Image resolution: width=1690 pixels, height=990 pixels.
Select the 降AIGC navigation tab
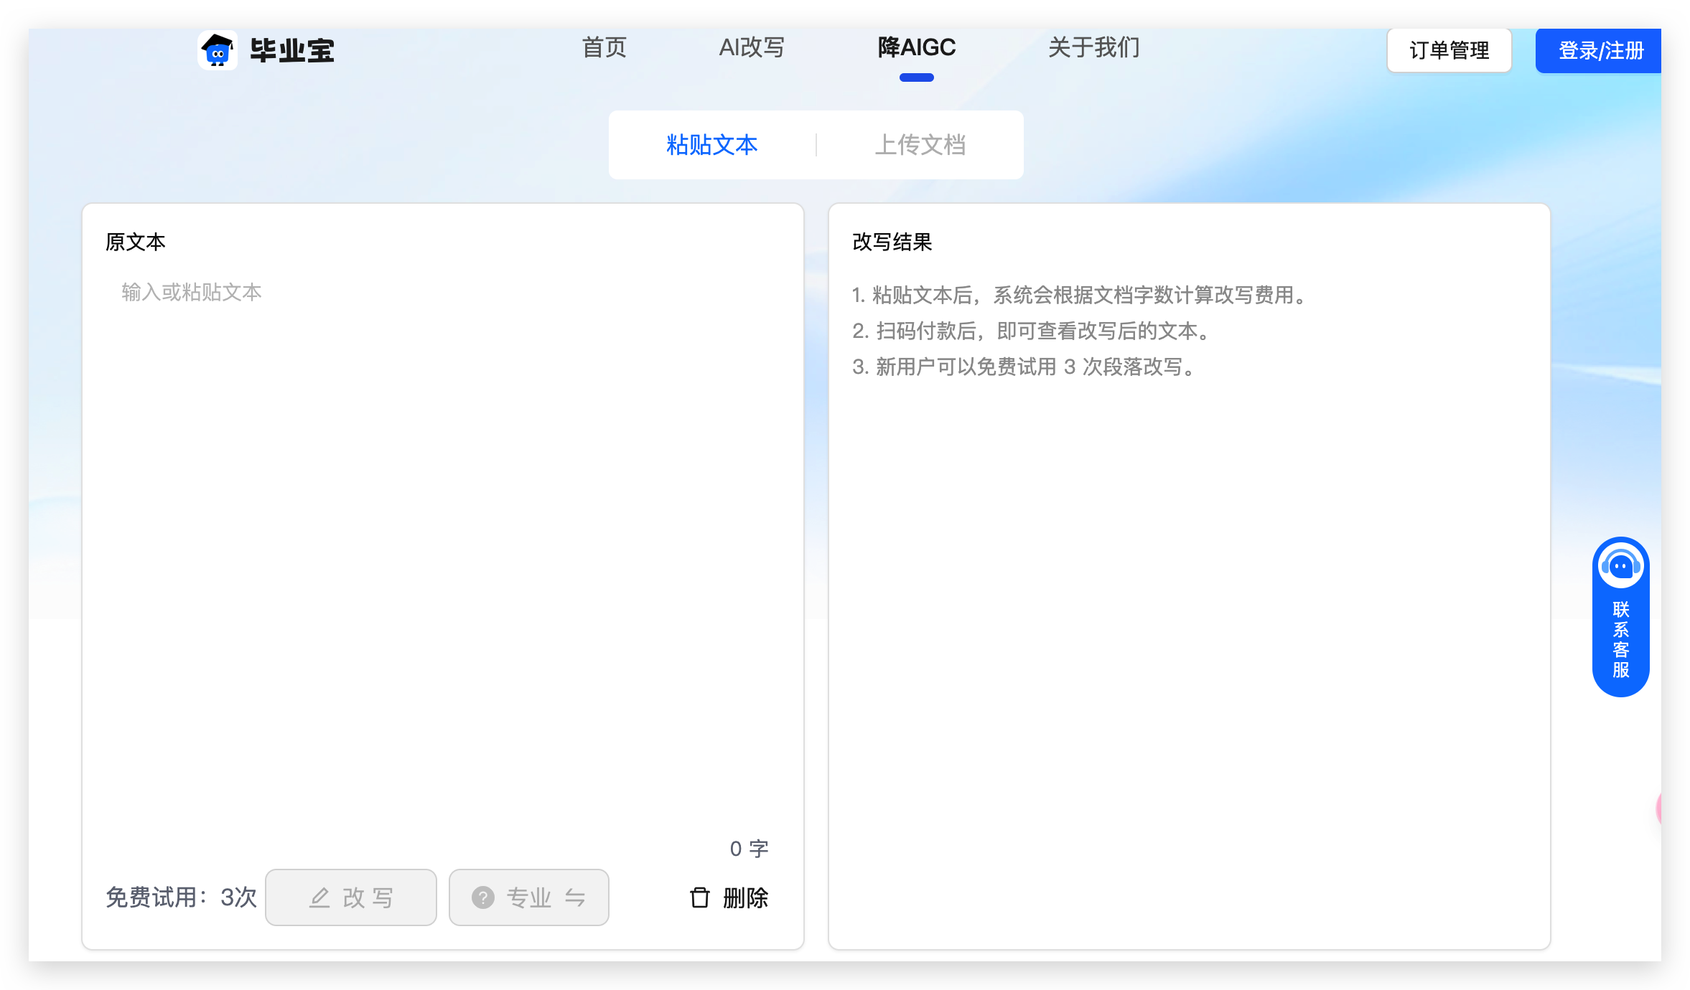coord(916,48)
